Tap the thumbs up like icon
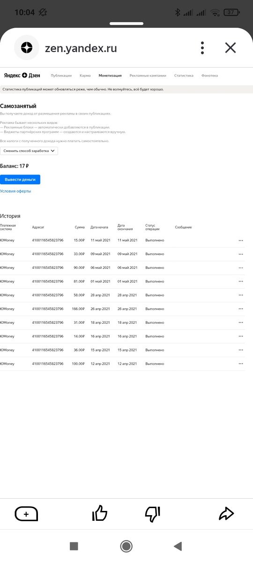253x563 pixels. point(100,513)
